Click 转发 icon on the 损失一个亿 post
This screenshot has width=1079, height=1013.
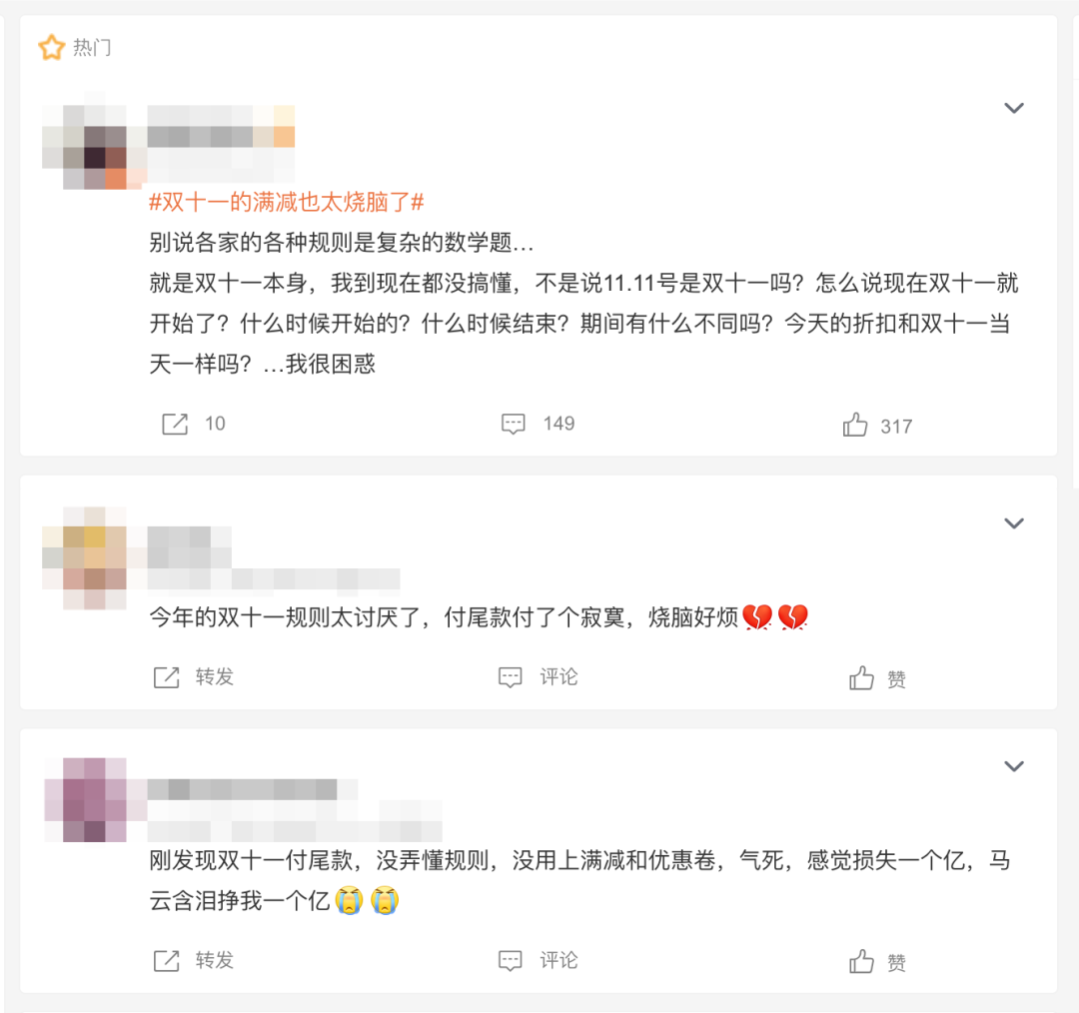pyautogui.click(x=166, y=961)
